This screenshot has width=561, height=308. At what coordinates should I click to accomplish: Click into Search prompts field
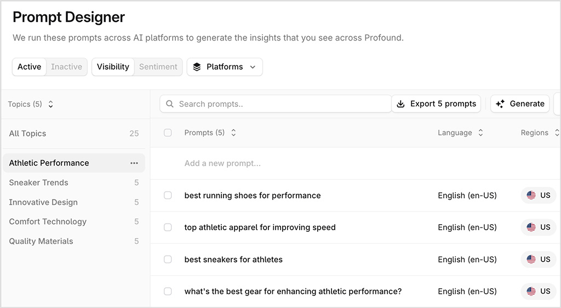pyautogui.click(x=276, y=104)
